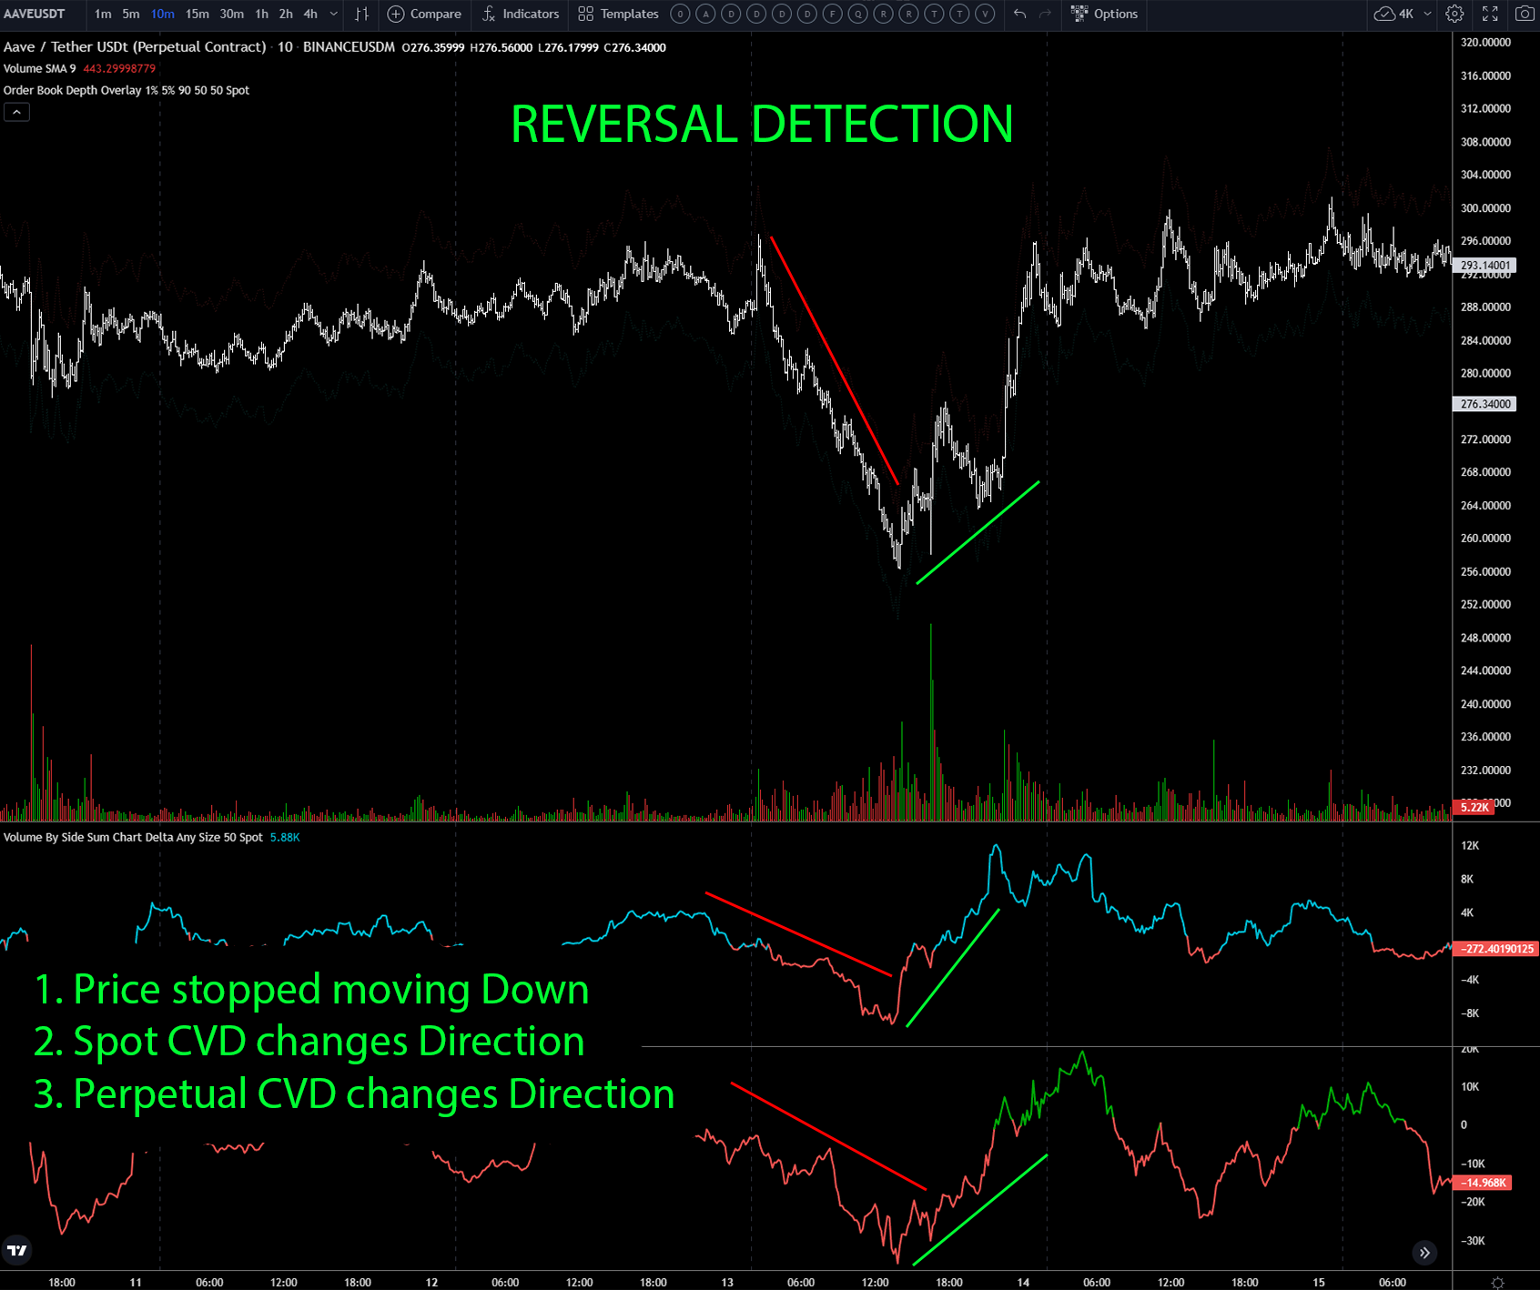The image size is (1540, 1290).
Task: Click the V quick-access circle button
Action: point(985,14)
